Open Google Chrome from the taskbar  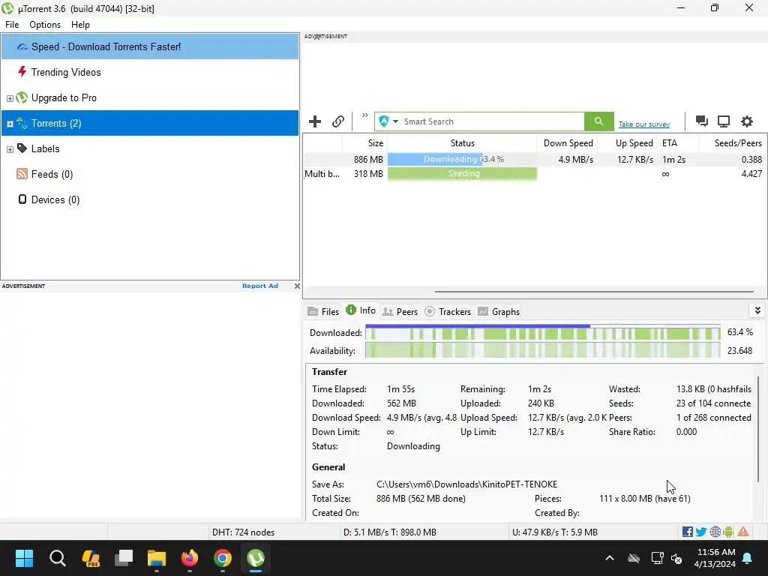[x=222, y=558]
